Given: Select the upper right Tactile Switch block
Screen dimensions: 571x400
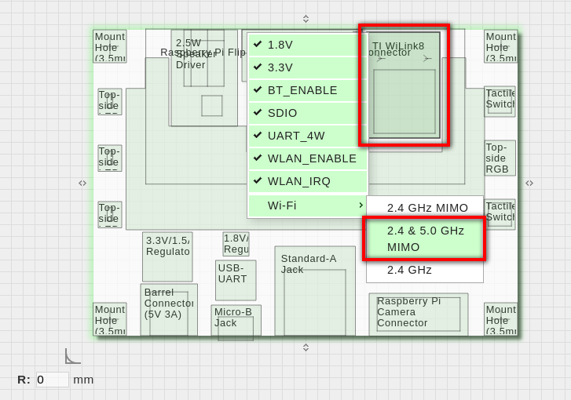Looking at the screenshot, I should 500,102.
